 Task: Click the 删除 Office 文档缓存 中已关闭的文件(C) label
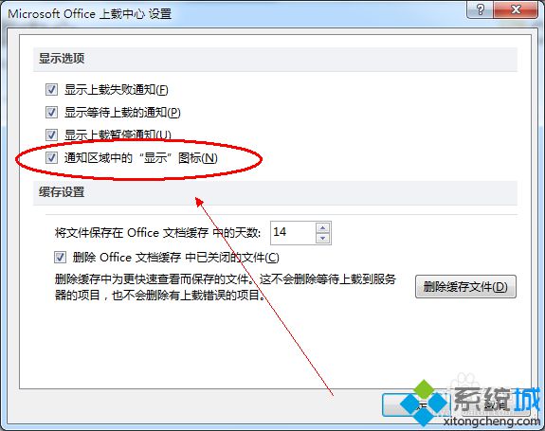pyautogui.click(x=175, y=258)
